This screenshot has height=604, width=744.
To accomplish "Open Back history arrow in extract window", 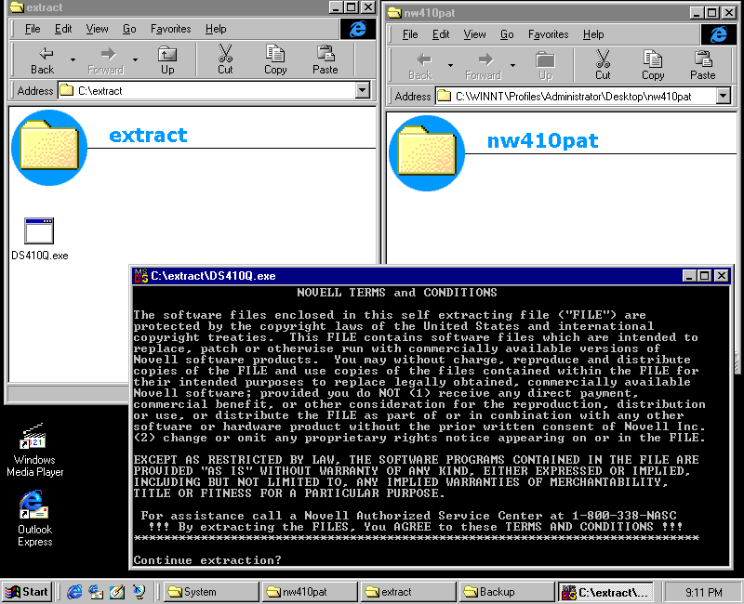I will 73,60.
